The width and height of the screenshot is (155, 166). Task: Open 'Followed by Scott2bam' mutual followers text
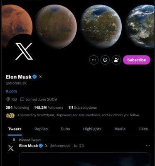(79, 115)
